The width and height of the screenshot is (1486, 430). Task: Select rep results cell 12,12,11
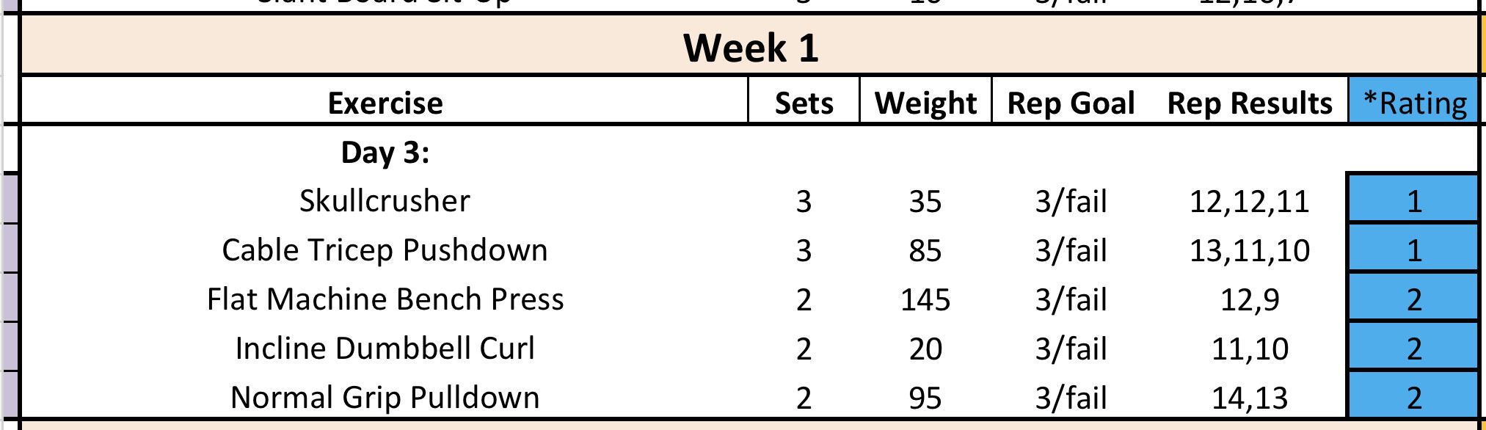(1249, 201)
